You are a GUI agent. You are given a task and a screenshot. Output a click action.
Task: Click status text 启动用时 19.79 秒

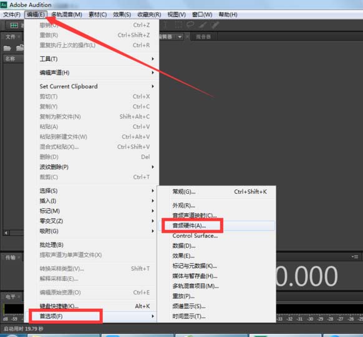click(23, 329)
